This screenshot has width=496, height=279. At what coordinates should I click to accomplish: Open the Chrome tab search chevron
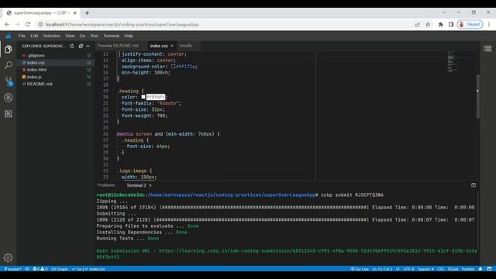(x=444, y=12)
